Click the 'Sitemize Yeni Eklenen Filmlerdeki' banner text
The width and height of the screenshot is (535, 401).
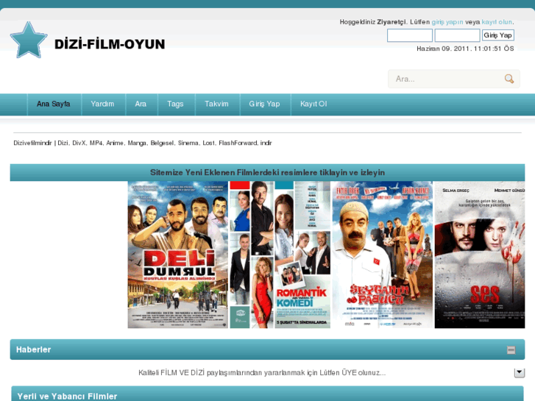point(268,173)
